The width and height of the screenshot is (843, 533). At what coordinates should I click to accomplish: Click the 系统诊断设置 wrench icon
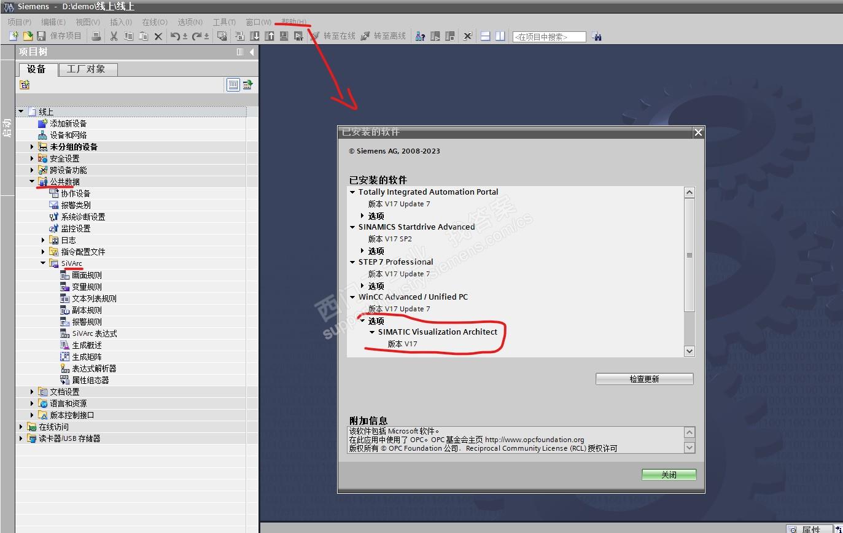[53, 217]
